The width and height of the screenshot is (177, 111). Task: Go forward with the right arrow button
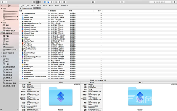(6, 2)
